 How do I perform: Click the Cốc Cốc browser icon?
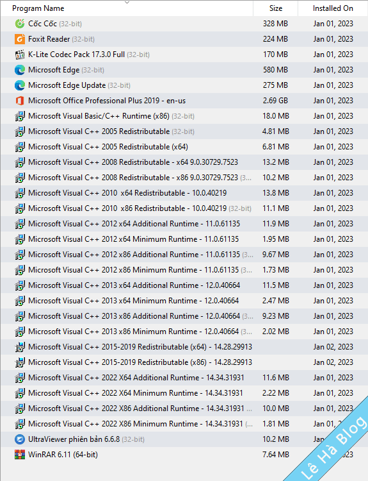pyautogui.click(x=20, y=24)
